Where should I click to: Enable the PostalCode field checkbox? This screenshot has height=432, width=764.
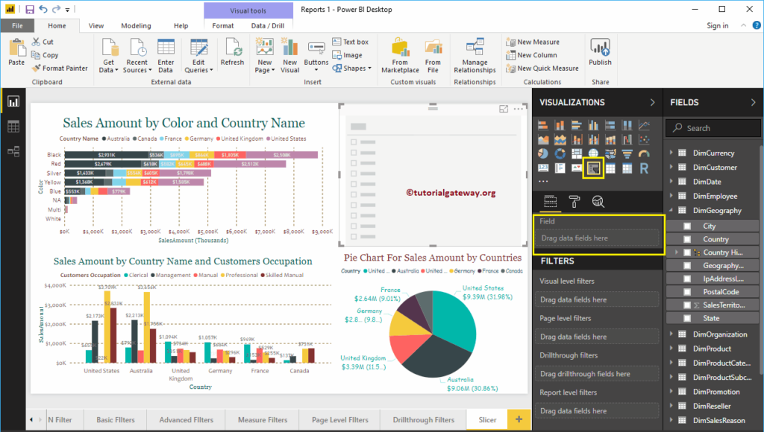pyautogui.click(x=687, y=292)
